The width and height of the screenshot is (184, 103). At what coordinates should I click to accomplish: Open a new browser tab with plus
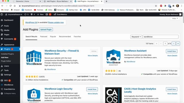tap(106, 1)
